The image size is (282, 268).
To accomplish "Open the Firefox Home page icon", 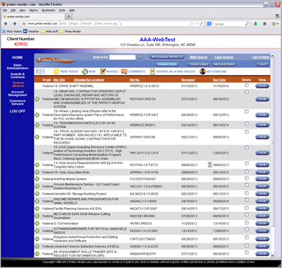I will pos(264,24).
